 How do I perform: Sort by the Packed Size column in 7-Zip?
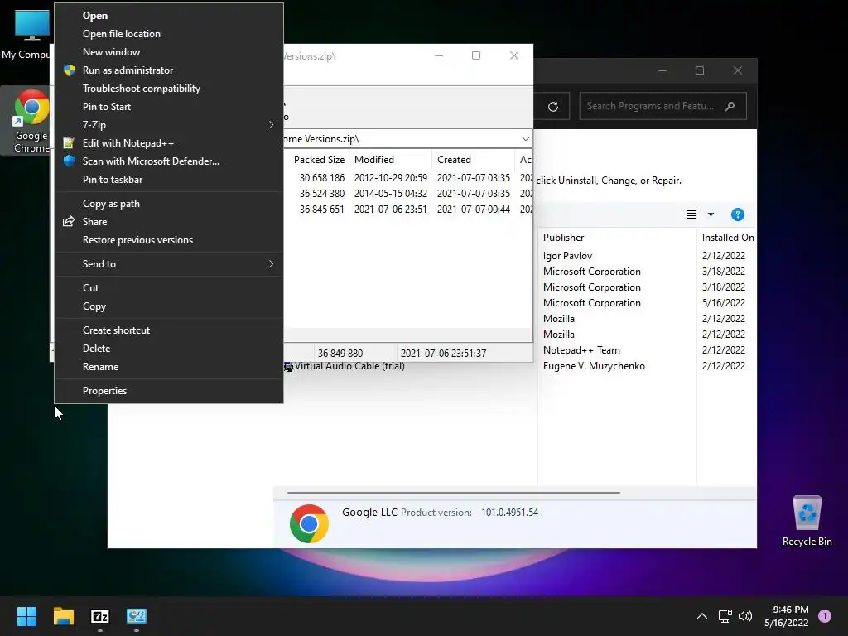(317, 160)
